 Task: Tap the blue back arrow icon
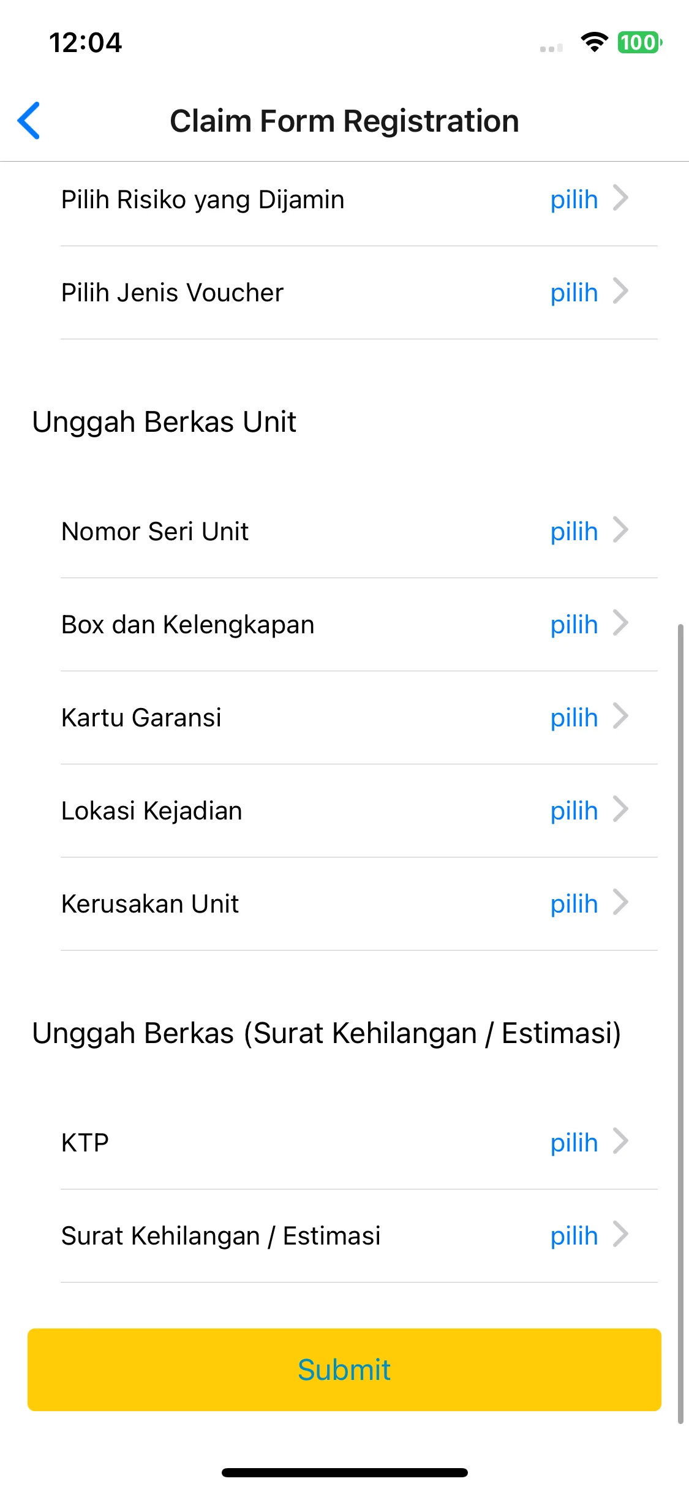click(x=29, y=120)
